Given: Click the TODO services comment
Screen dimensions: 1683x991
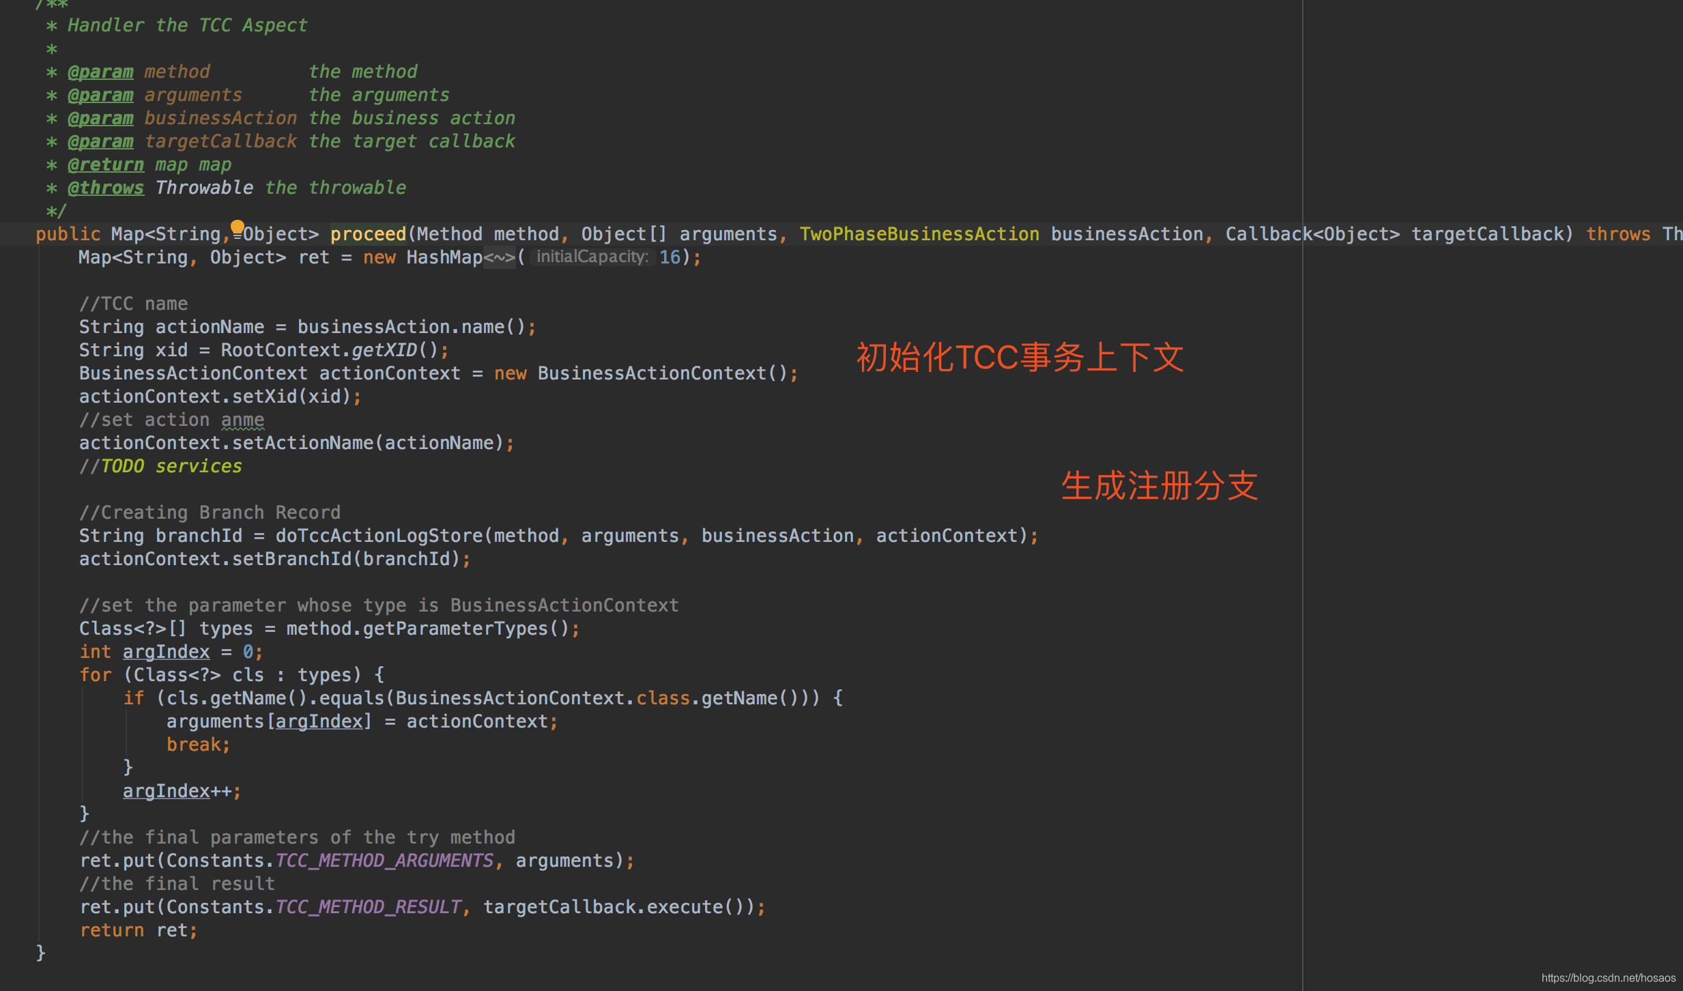Looking at the screenshot, I should 160,466.
